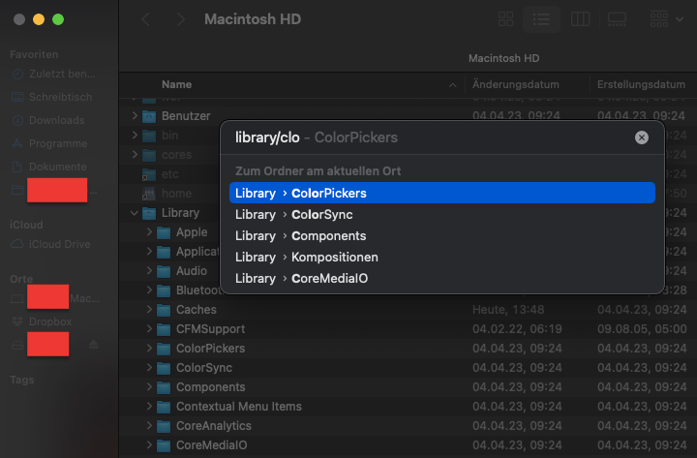This screenshot has height=458, width=697.
Task: Open Schreibtisch in the sidebar
Action: point(59,97)
